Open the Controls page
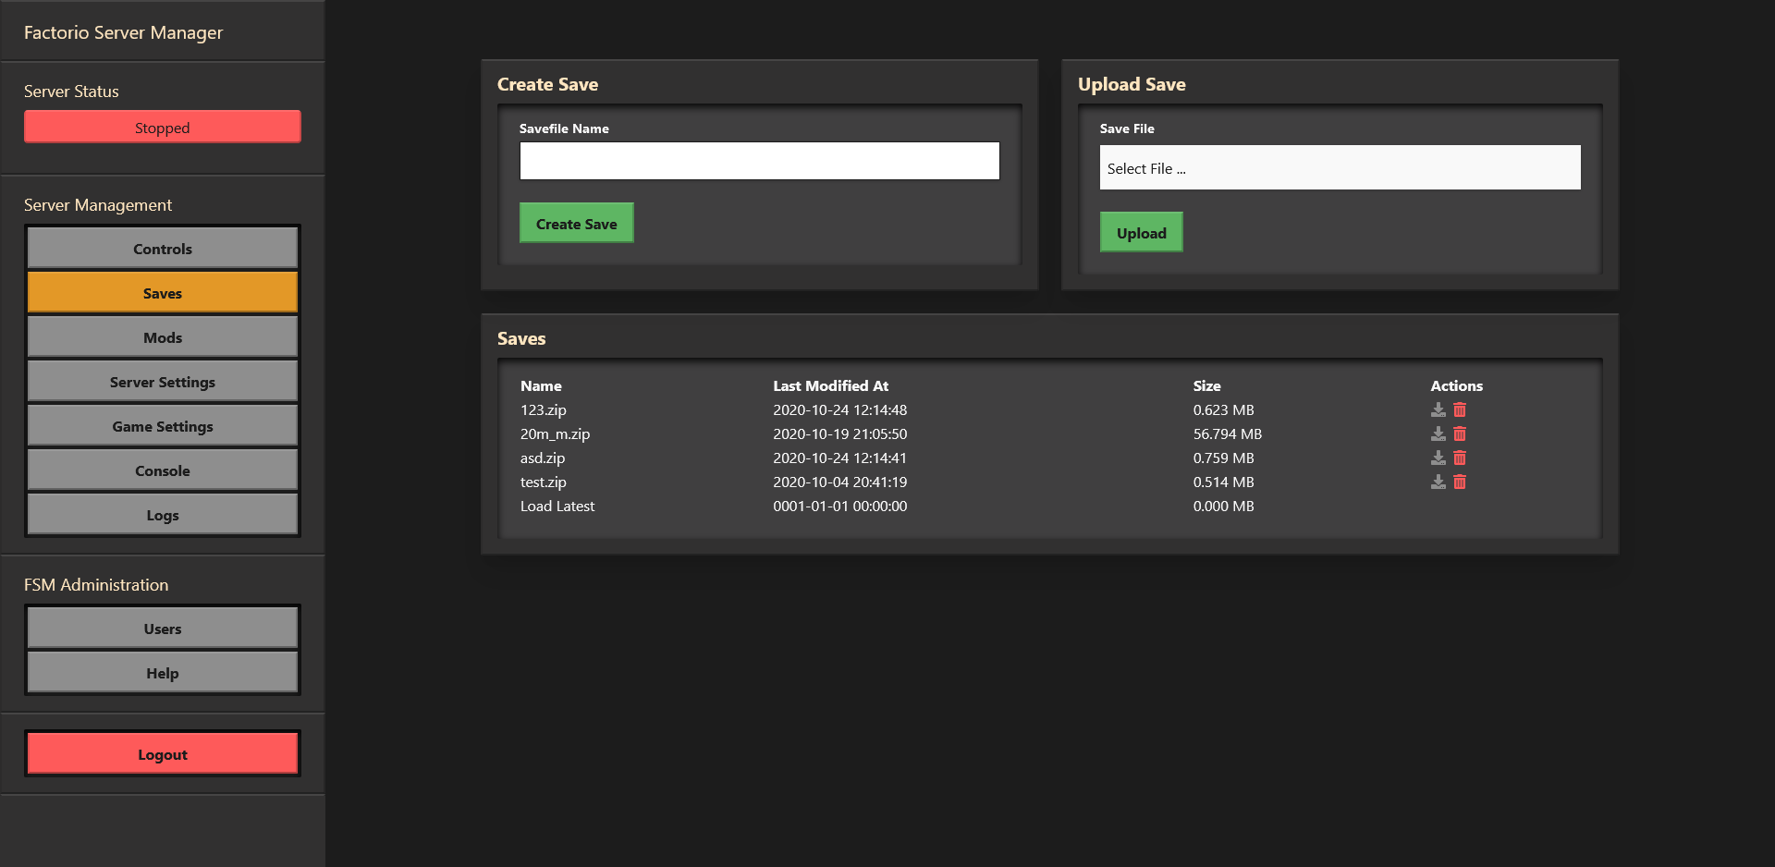1775x867 pixels. [163, 249]
